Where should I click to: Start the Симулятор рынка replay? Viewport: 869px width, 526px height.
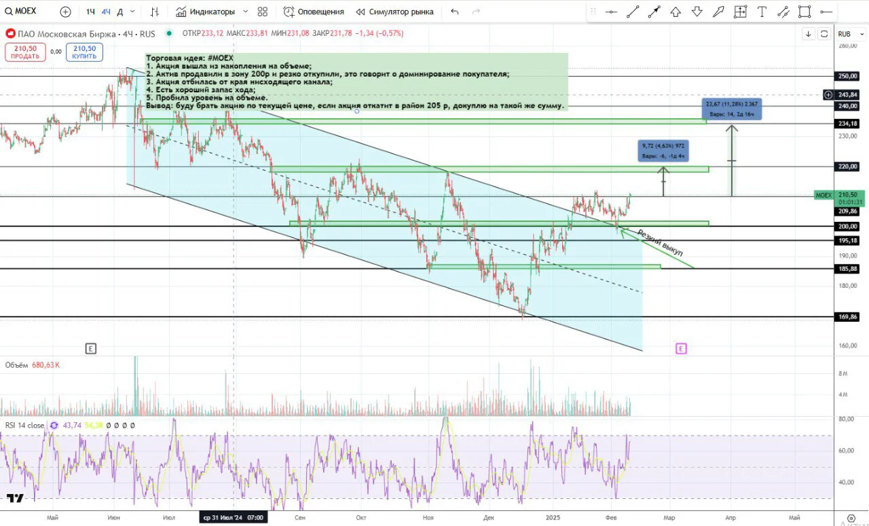(x=394, y=12)
